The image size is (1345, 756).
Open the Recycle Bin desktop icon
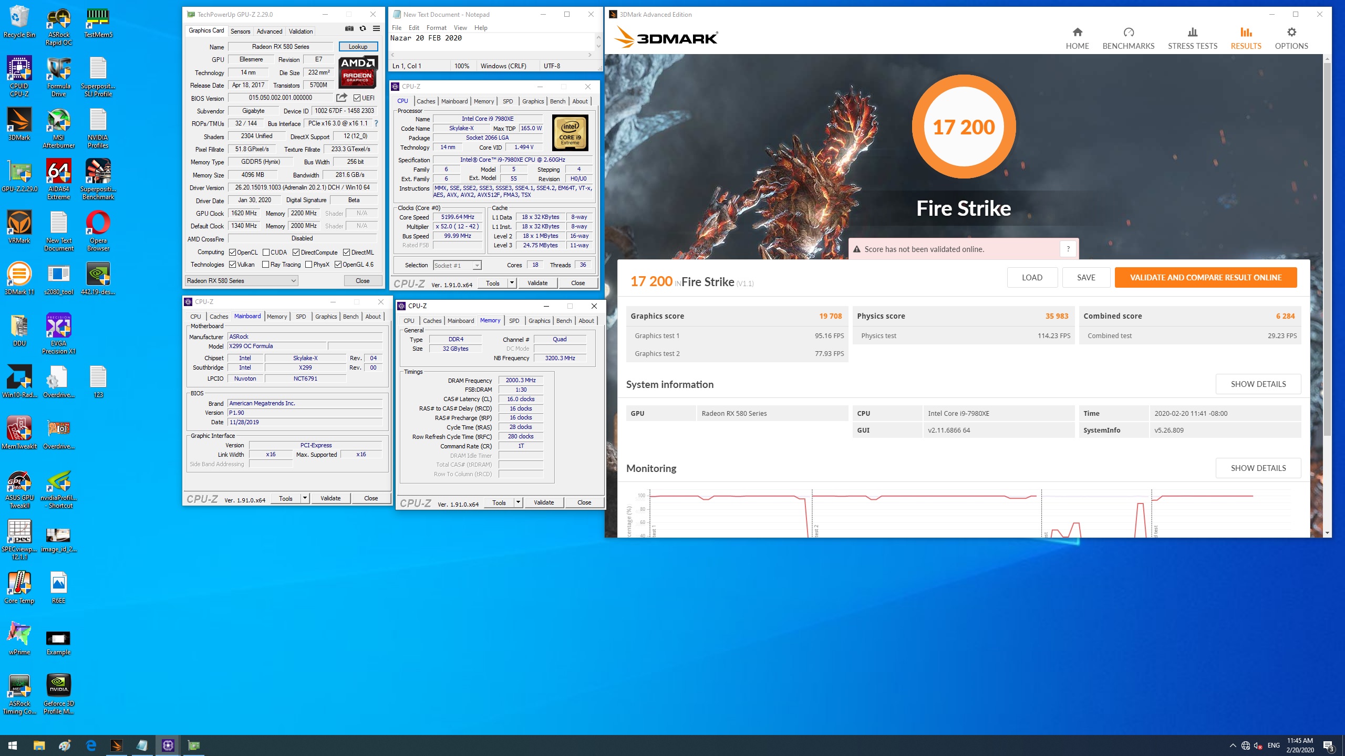tap(19, 22)
